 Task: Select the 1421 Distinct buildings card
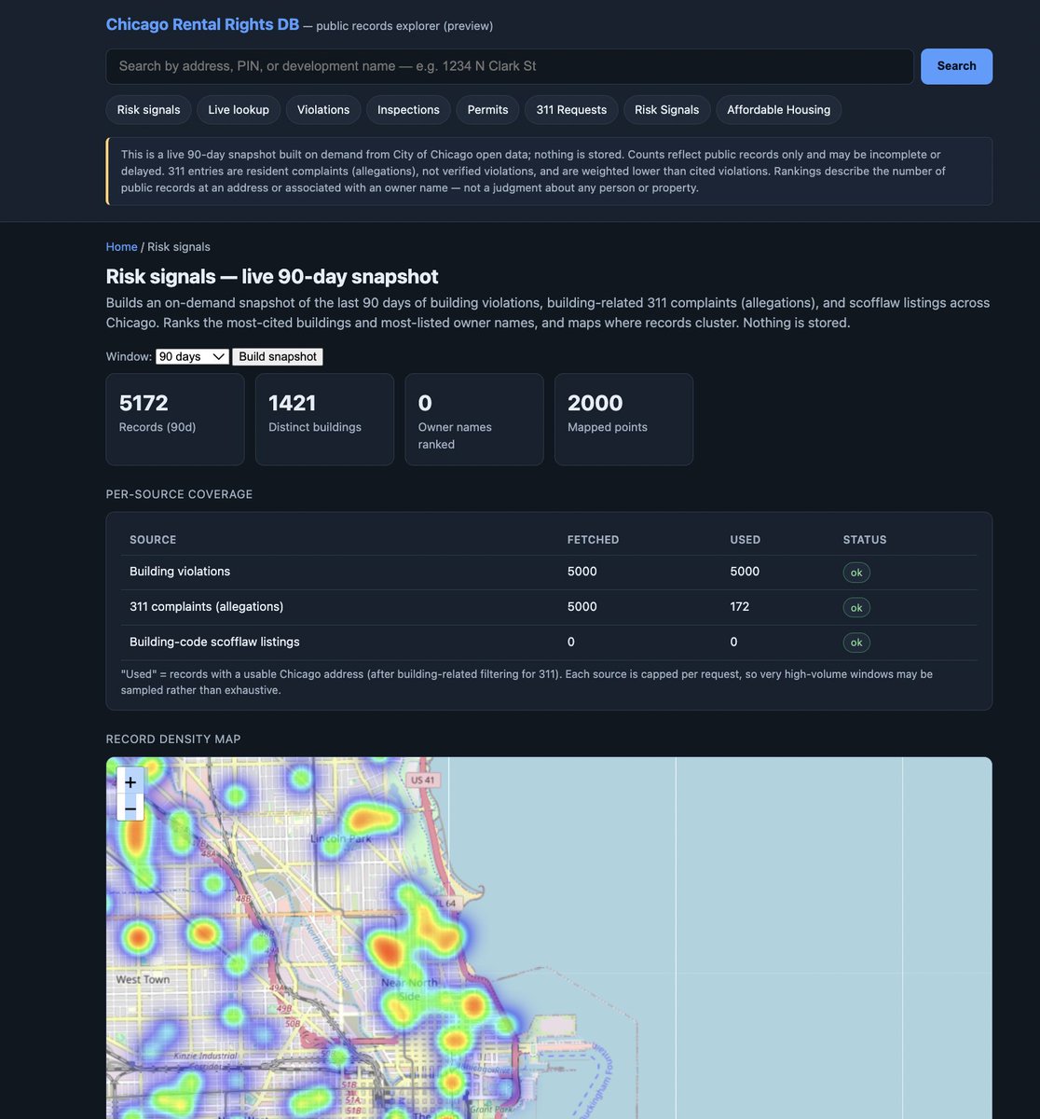tap(324, 420)
